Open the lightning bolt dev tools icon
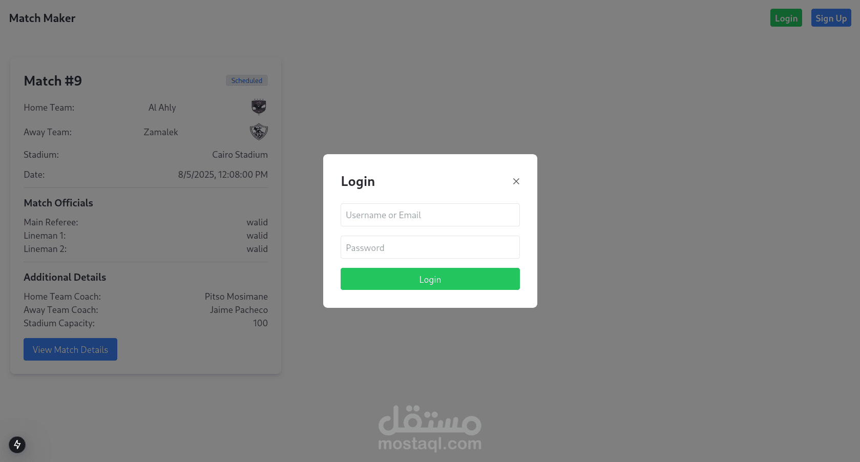The image size is (860, 462). coord(17,445)
